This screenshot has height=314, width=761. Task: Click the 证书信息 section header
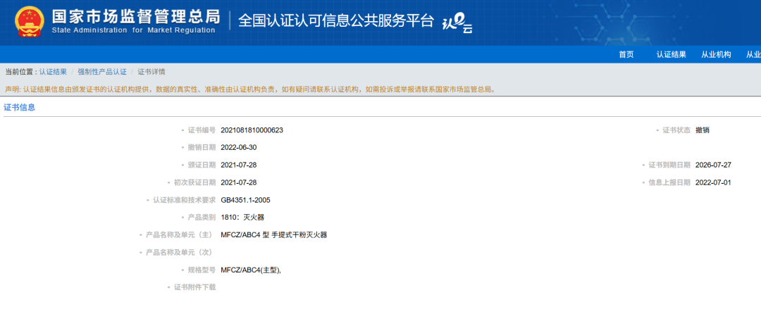coord(20,108)
